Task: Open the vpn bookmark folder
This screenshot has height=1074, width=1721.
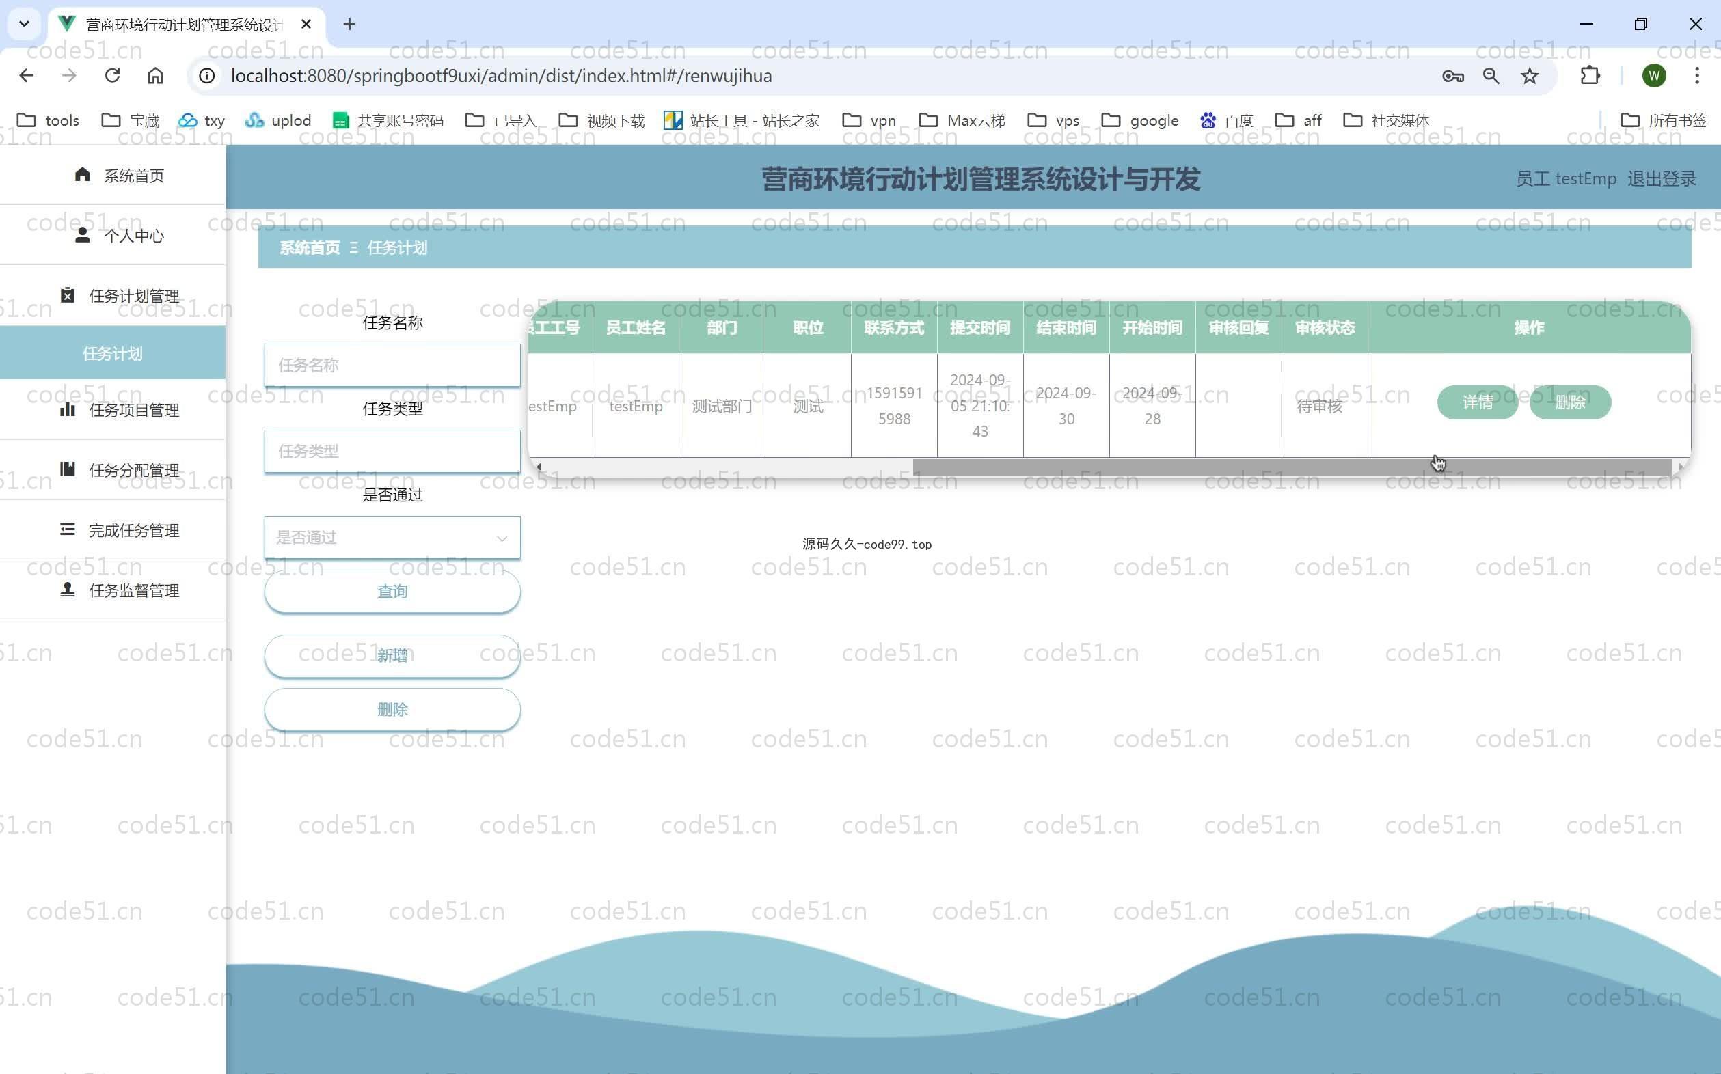Action: tap(869, 120)
